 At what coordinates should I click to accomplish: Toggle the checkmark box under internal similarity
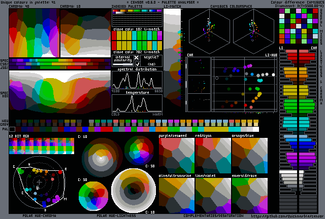pyautogui.click(x=136, y=64)
